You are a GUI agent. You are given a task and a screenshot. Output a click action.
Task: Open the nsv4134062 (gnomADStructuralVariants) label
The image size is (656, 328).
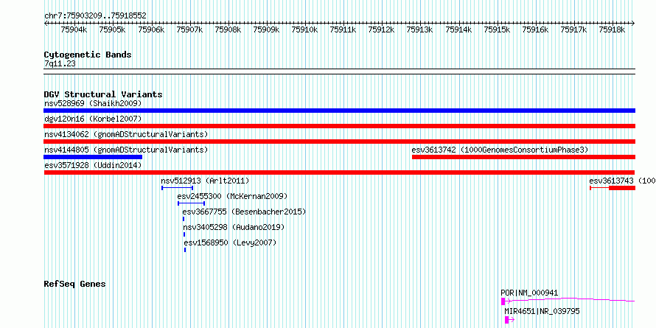(x=126, y=134)
